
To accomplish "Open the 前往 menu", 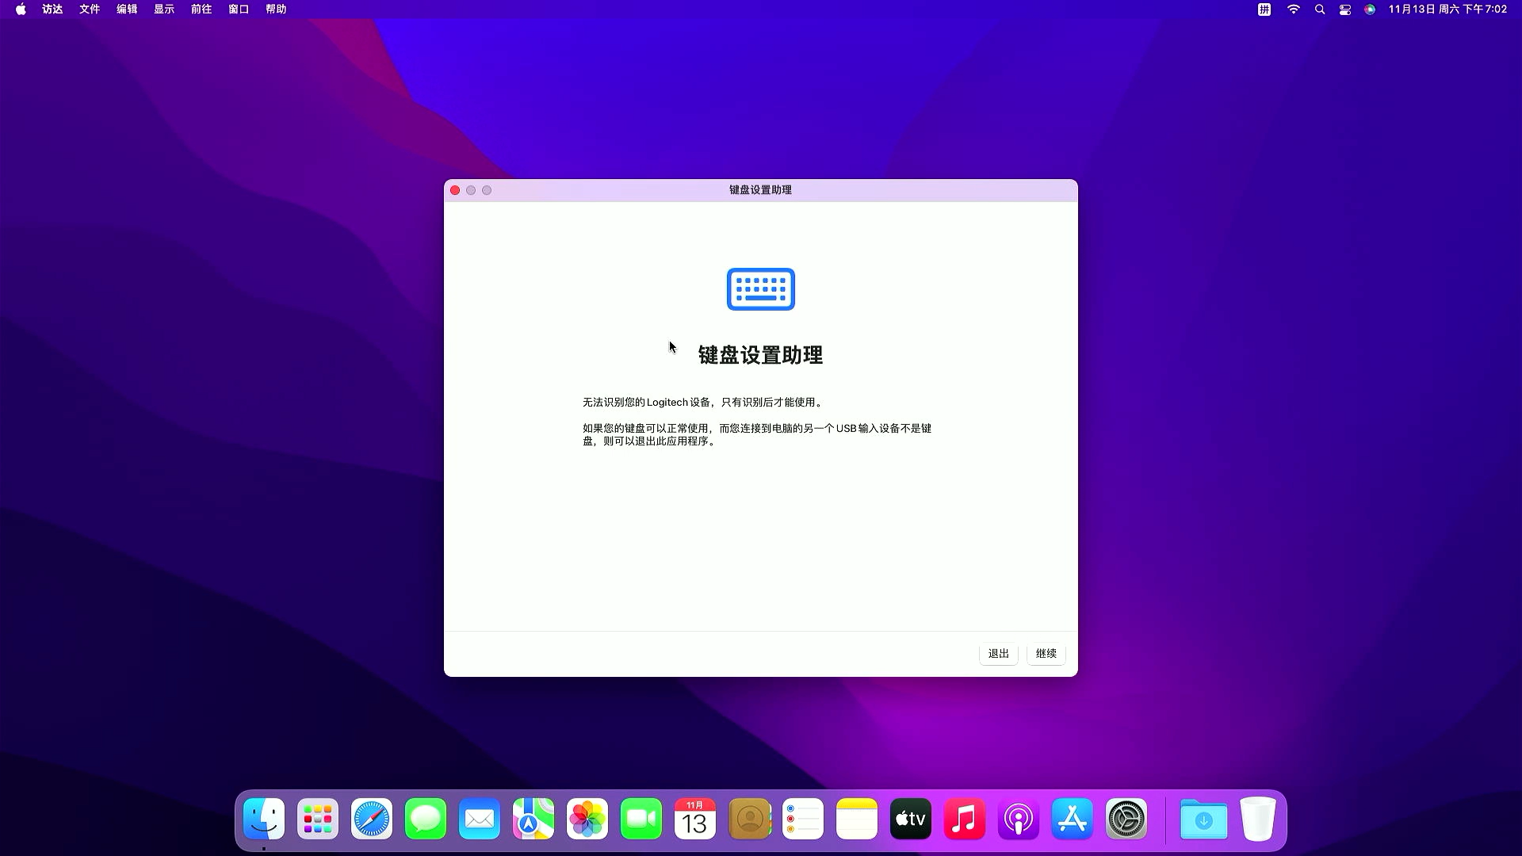I will pos(201,10).
